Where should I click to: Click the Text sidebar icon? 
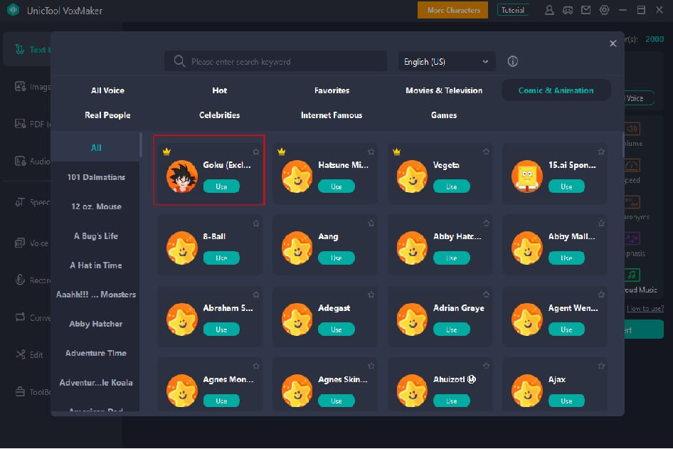coord(19,49)
